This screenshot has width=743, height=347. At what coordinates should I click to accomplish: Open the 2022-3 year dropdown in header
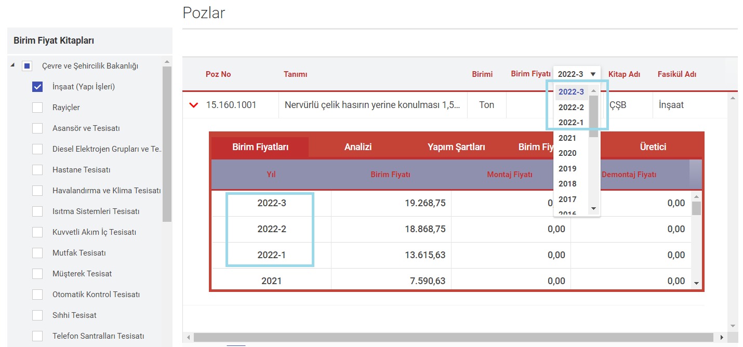pyautogui.click(x=577, y=74)
